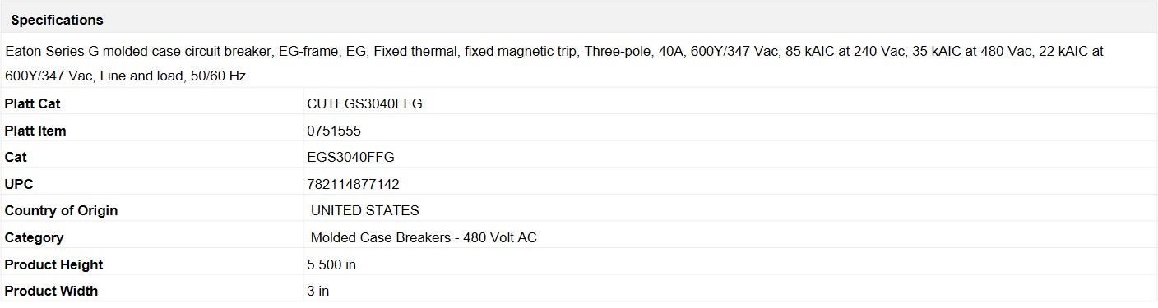Click the 85 kAIC at 240 Vac text

point(845,51)
